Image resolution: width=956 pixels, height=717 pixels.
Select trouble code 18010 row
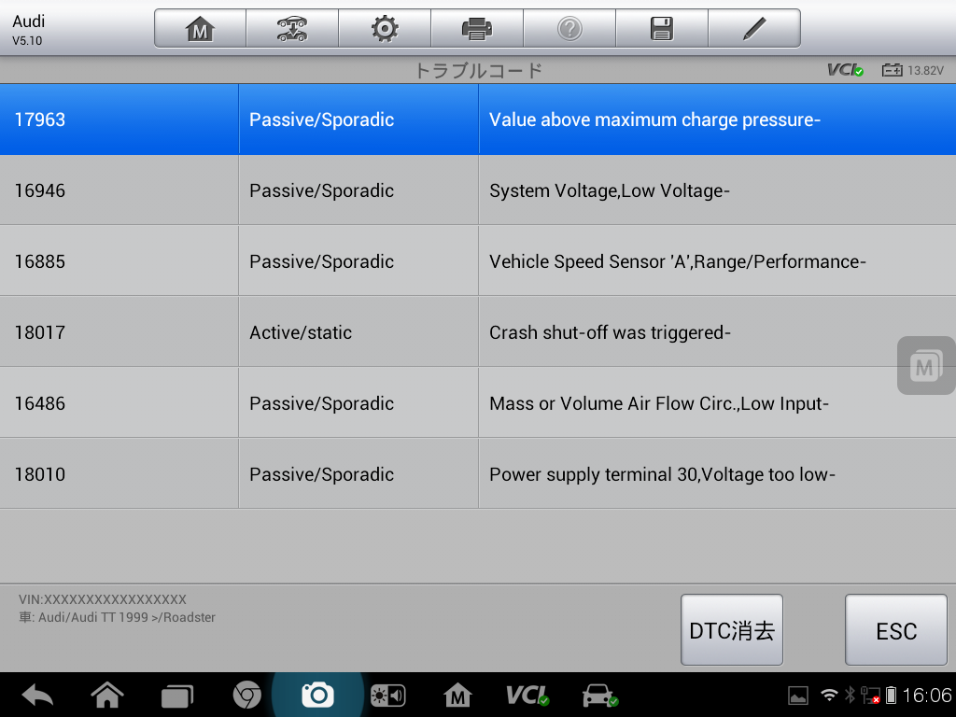478,474
